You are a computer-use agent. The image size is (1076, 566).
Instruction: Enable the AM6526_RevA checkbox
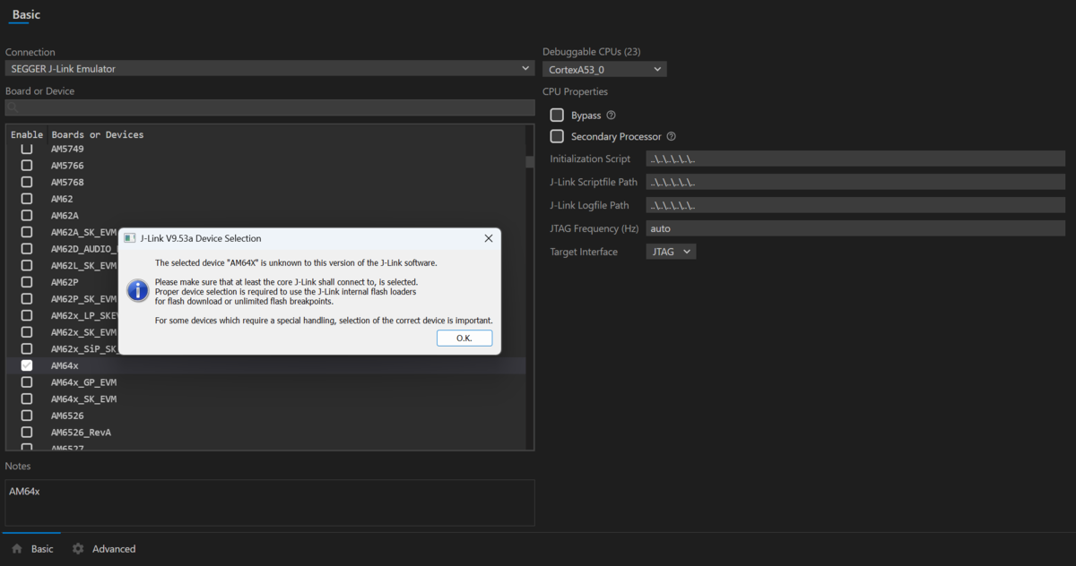[x=27, y=433]
